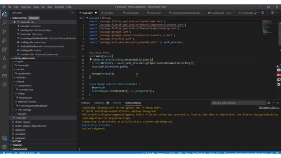The width and height of the screenshot is (281, 158).
Task: Click the VS Code logo in the title bar
Action: click(4, 7)
